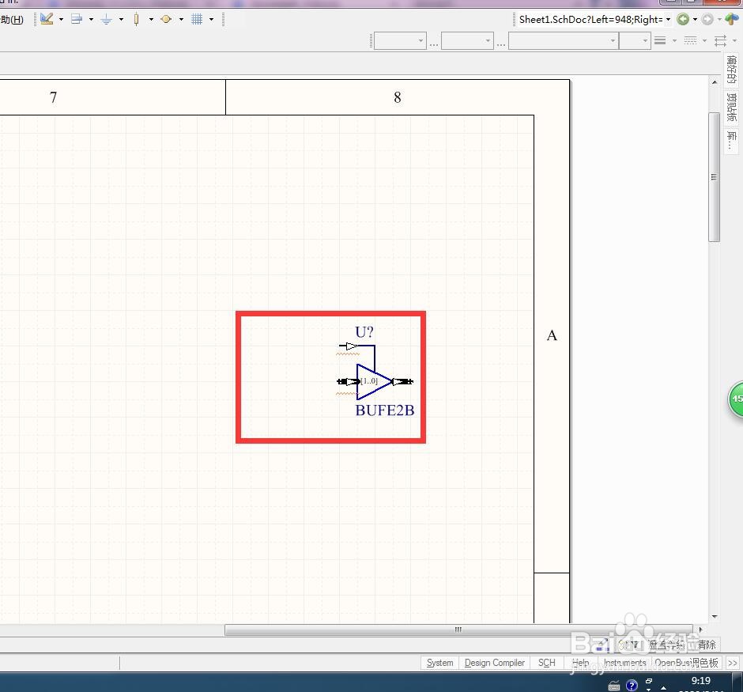Click the vertical scrollbar down arrow
Viewport: 743px width, 692px height.
715,617
